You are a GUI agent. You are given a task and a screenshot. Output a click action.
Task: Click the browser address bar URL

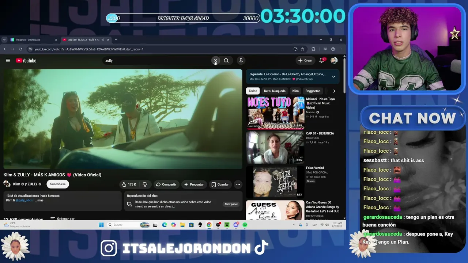click(x=89, y=49)
